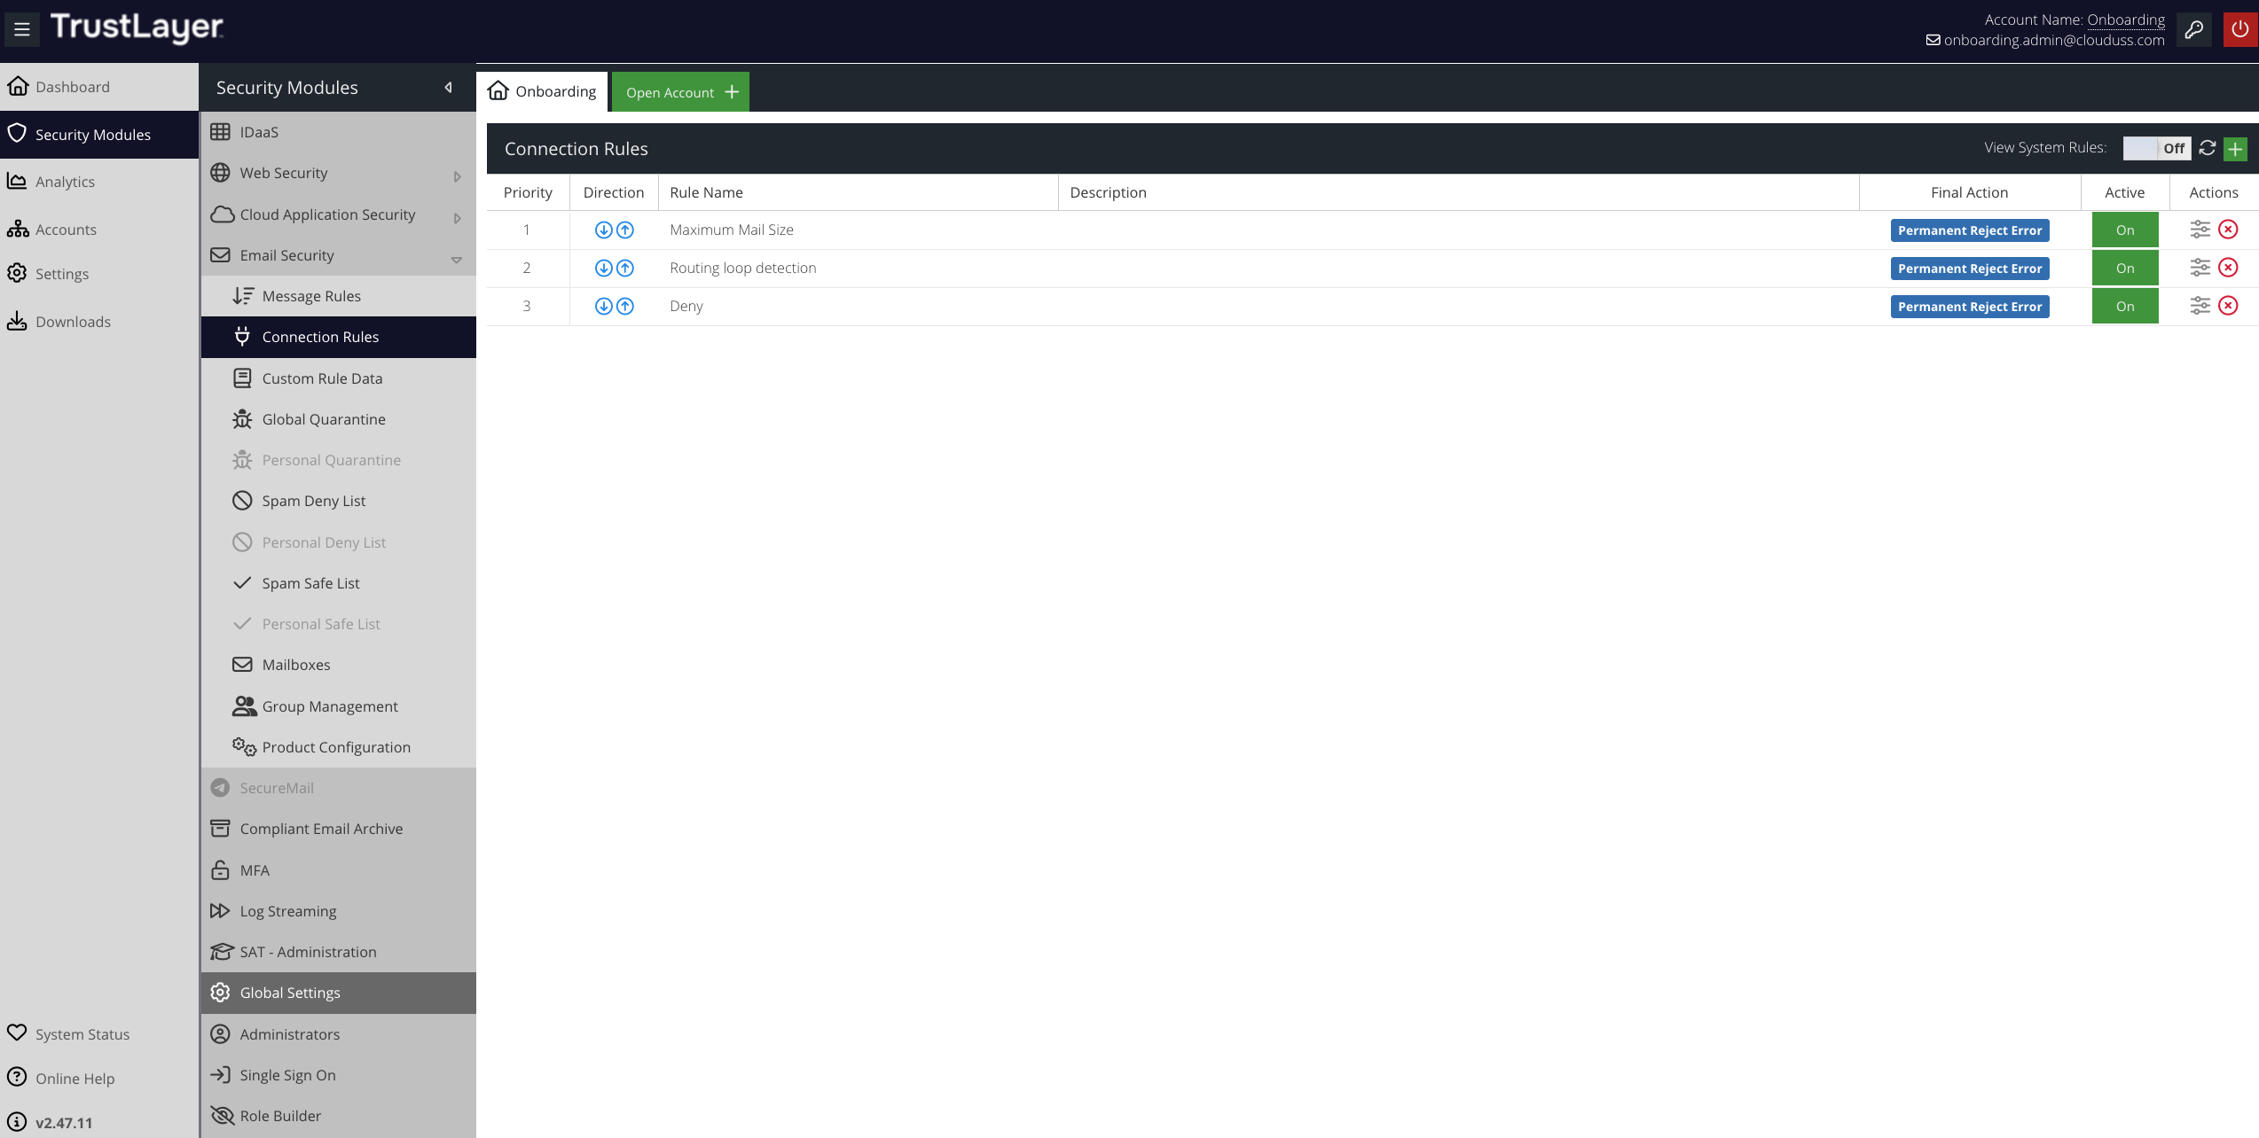Image resolution: width=2259 pixels, height=1138 pixels.
Task: Open Message Rules
Action: point(339,296)
